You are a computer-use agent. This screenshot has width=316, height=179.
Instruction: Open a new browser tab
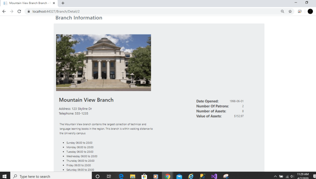[63, 3]
